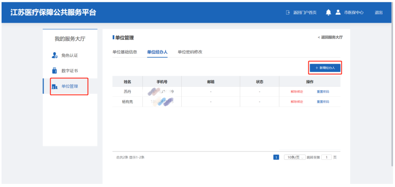Click 解除绑定 for 苏丹
Image resolution: width=395 pixels, height=187 pixels.
(x=297, y=92)
